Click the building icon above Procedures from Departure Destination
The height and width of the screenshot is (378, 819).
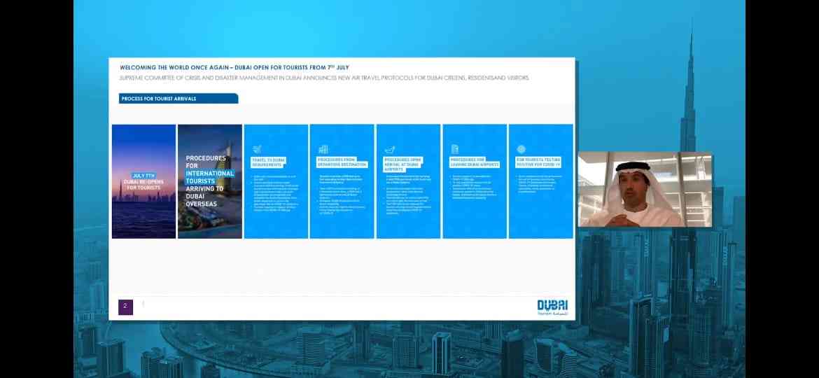(323, 149)
